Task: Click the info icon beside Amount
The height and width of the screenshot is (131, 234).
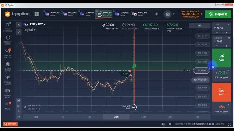Action: (x=229, y=38)
